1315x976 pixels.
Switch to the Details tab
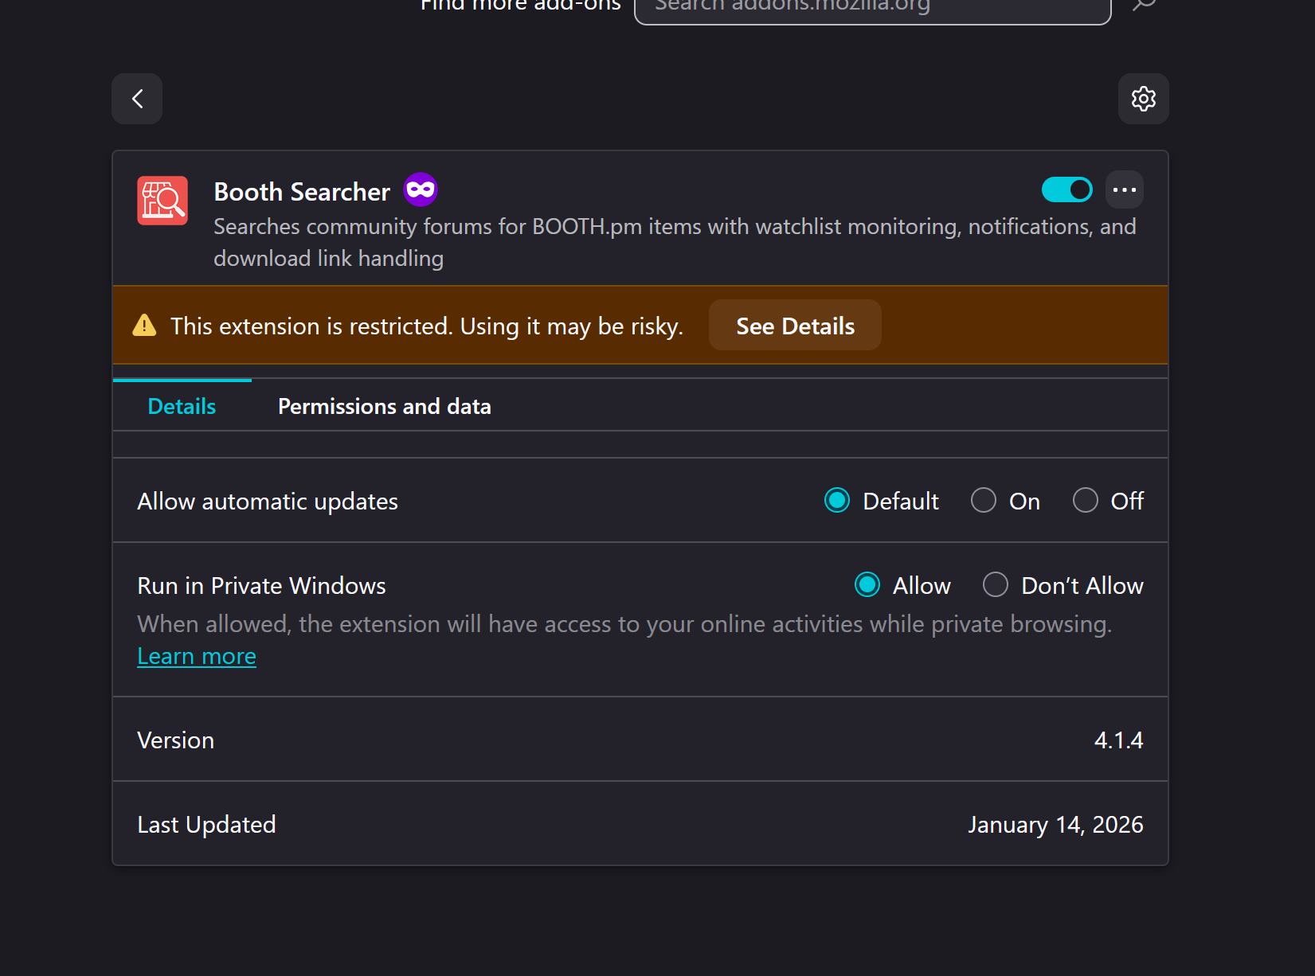click(x=182, y=406)
